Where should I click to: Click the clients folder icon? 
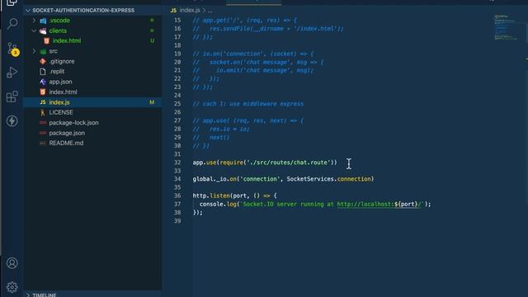pos(43,31)
